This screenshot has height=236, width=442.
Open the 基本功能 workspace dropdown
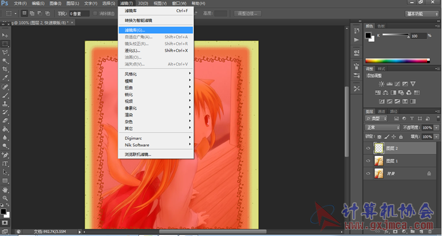pyautogui.click(x=422, y=14)
